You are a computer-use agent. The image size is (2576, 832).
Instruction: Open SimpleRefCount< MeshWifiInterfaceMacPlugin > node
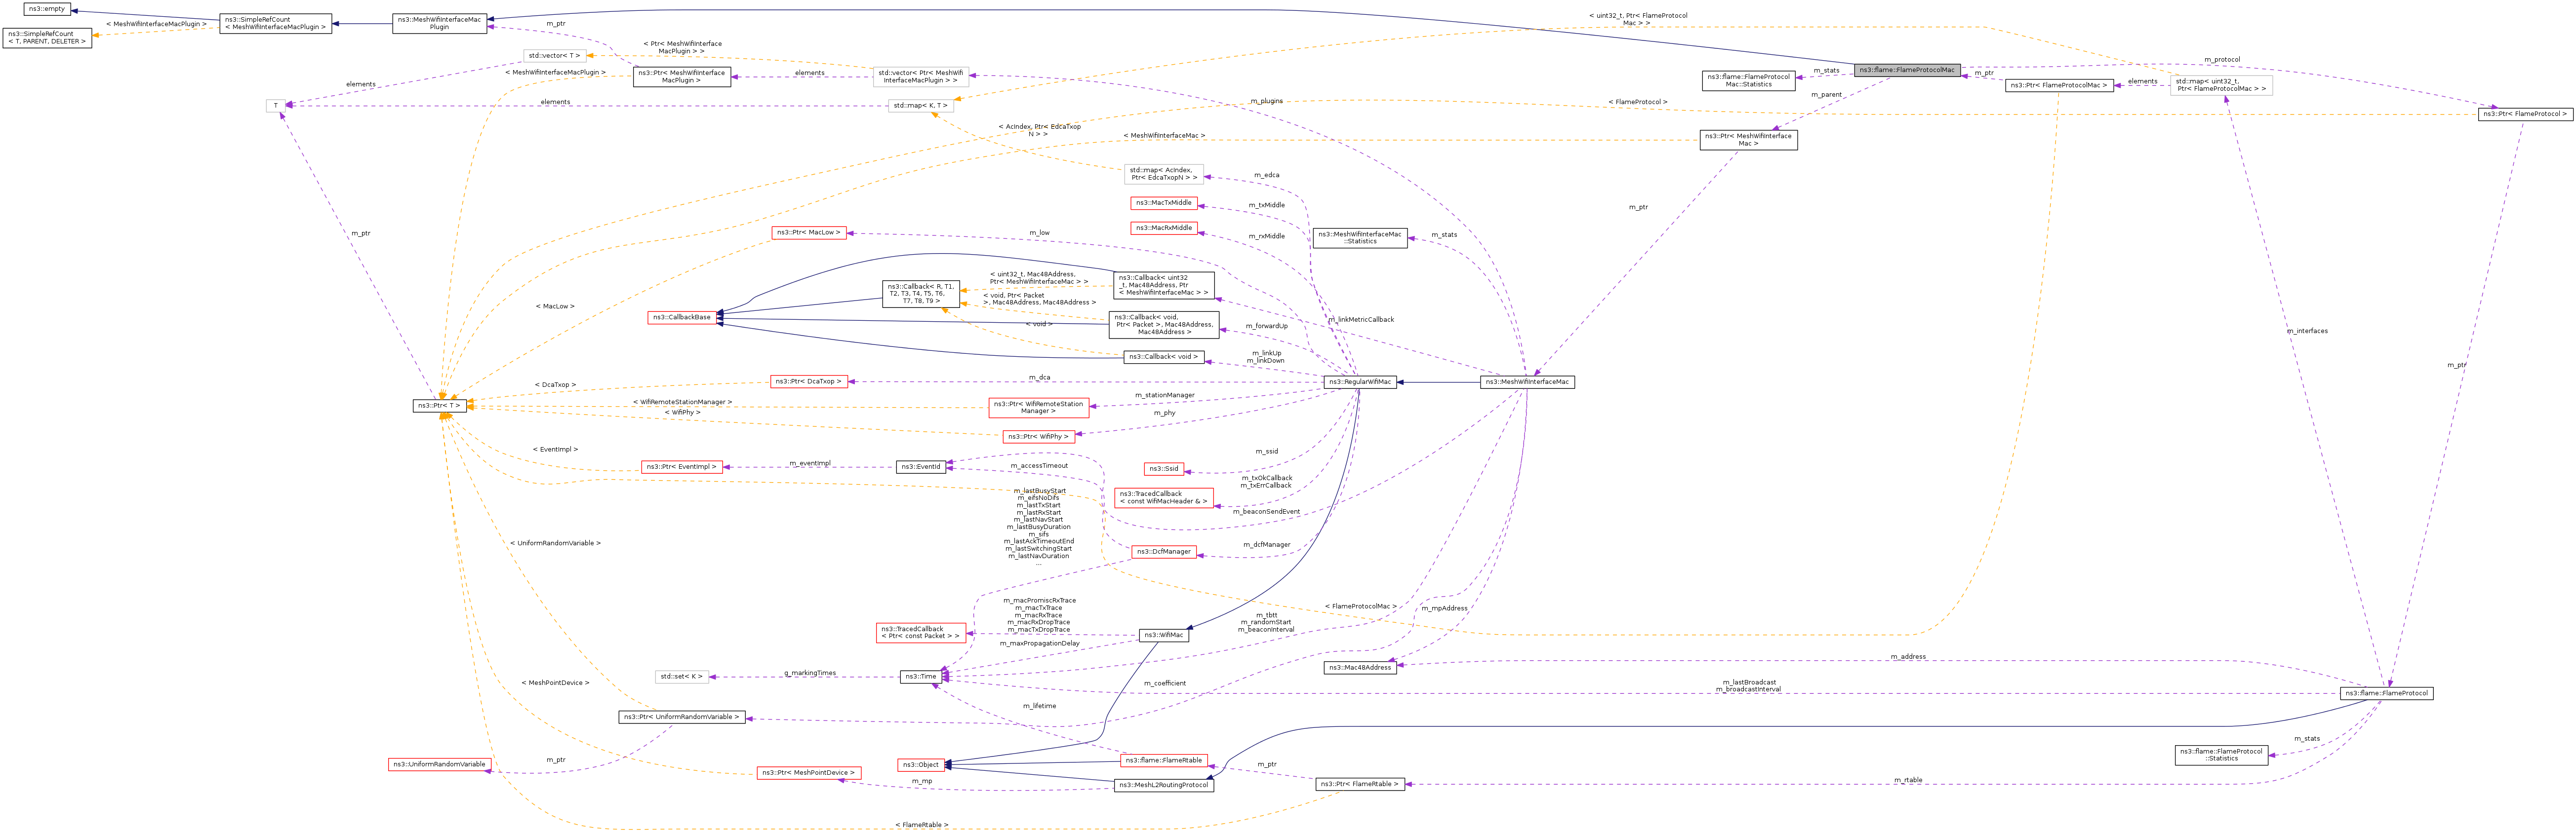click(275, 23)
